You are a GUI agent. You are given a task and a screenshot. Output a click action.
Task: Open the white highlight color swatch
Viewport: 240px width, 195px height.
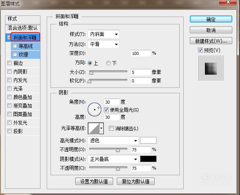pos(148,140)
